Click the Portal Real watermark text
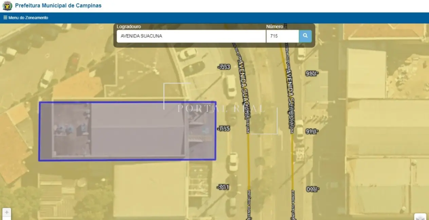Image resolution: width=429 pixels, height=220 pixels. tap(221, 109)
